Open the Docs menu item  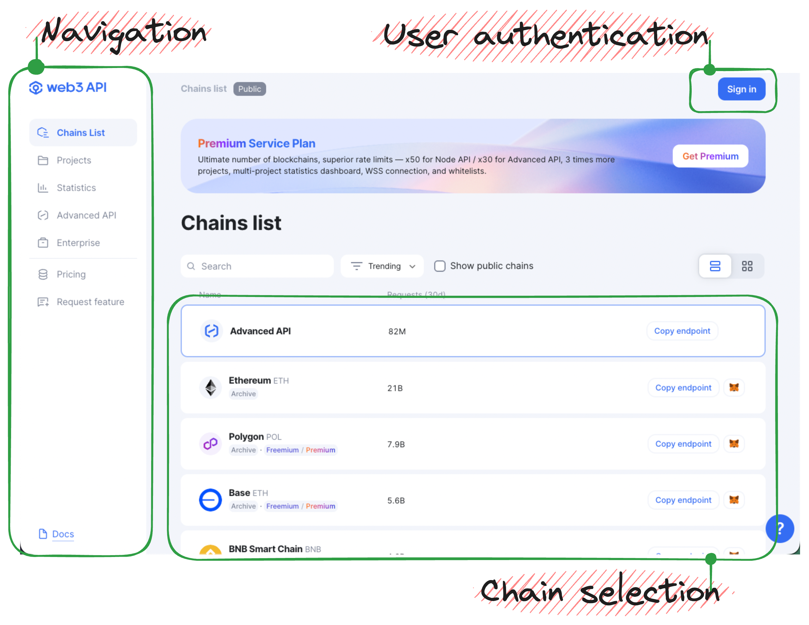click(63, 533)
